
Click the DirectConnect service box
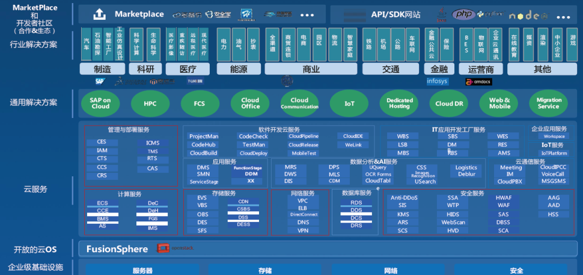pyautogui.click(x=303, y=214)
